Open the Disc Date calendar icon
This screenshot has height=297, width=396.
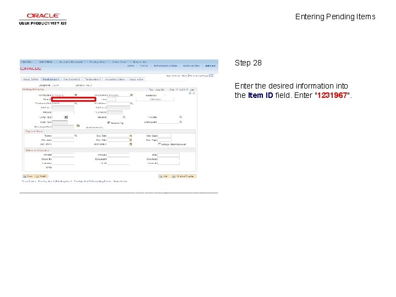pyautogui.click(x=130, y=140)
